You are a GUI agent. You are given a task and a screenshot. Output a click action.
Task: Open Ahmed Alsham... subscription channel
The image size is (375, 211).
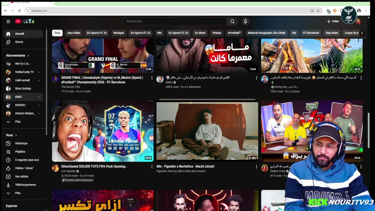tap(23, 113)
